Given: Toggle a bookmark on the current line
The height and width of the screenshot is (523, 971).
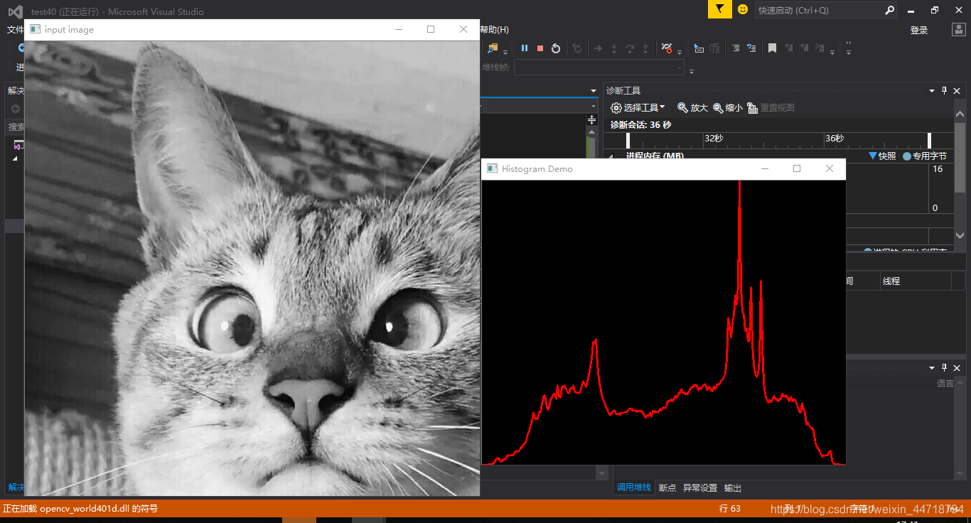Looking at the screenshot, I should click(772, 48).
